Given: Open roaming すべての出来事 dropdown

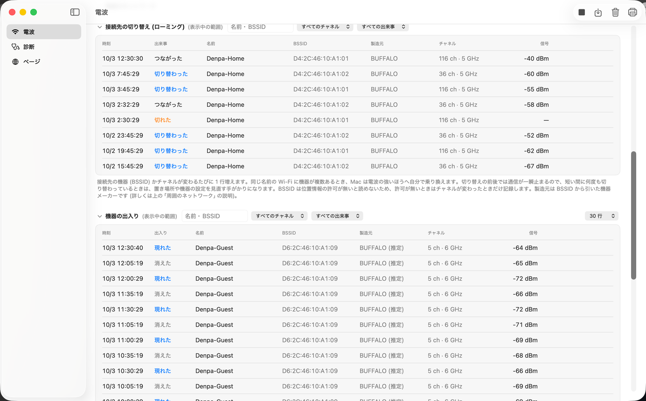Looking at the screenshot, I should [x=383, y=27].
